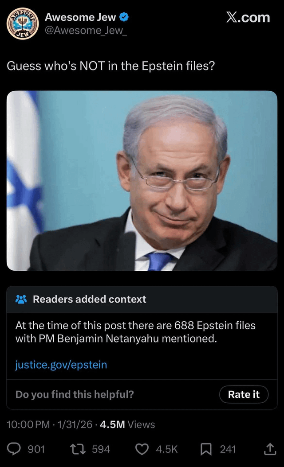Click the Rate it button
The width and height of the screenshot is (284, 467).
(x=244, y=394)
